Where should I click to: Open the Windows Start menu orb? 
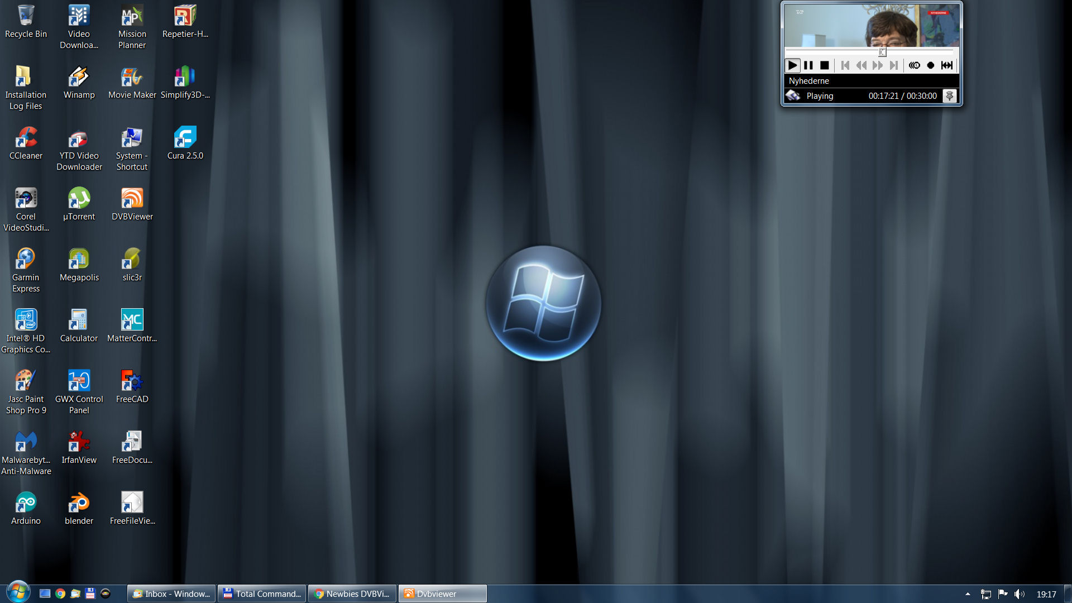coord(18,592)
